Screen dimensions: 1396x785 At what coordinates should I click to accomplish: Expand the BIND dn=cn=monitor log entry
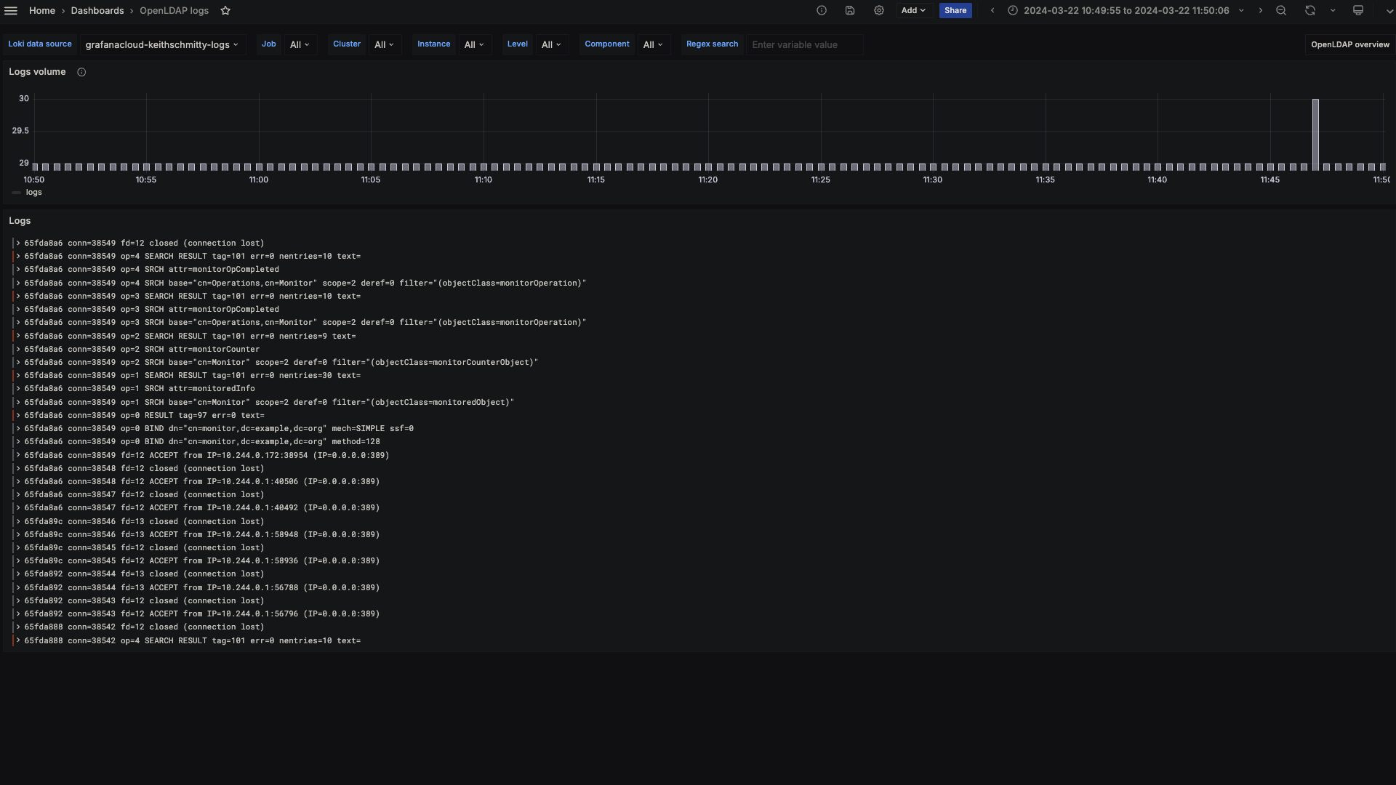pos(17,428)
